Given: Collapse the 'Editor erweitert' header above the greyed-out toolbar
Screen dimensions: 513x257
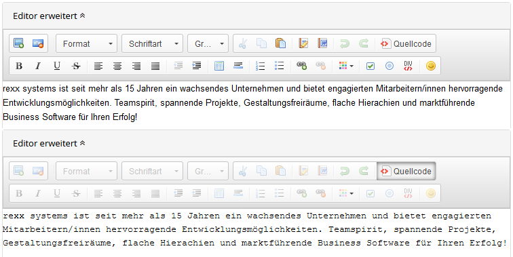Looking at the screenshot, I should [49, 143].
